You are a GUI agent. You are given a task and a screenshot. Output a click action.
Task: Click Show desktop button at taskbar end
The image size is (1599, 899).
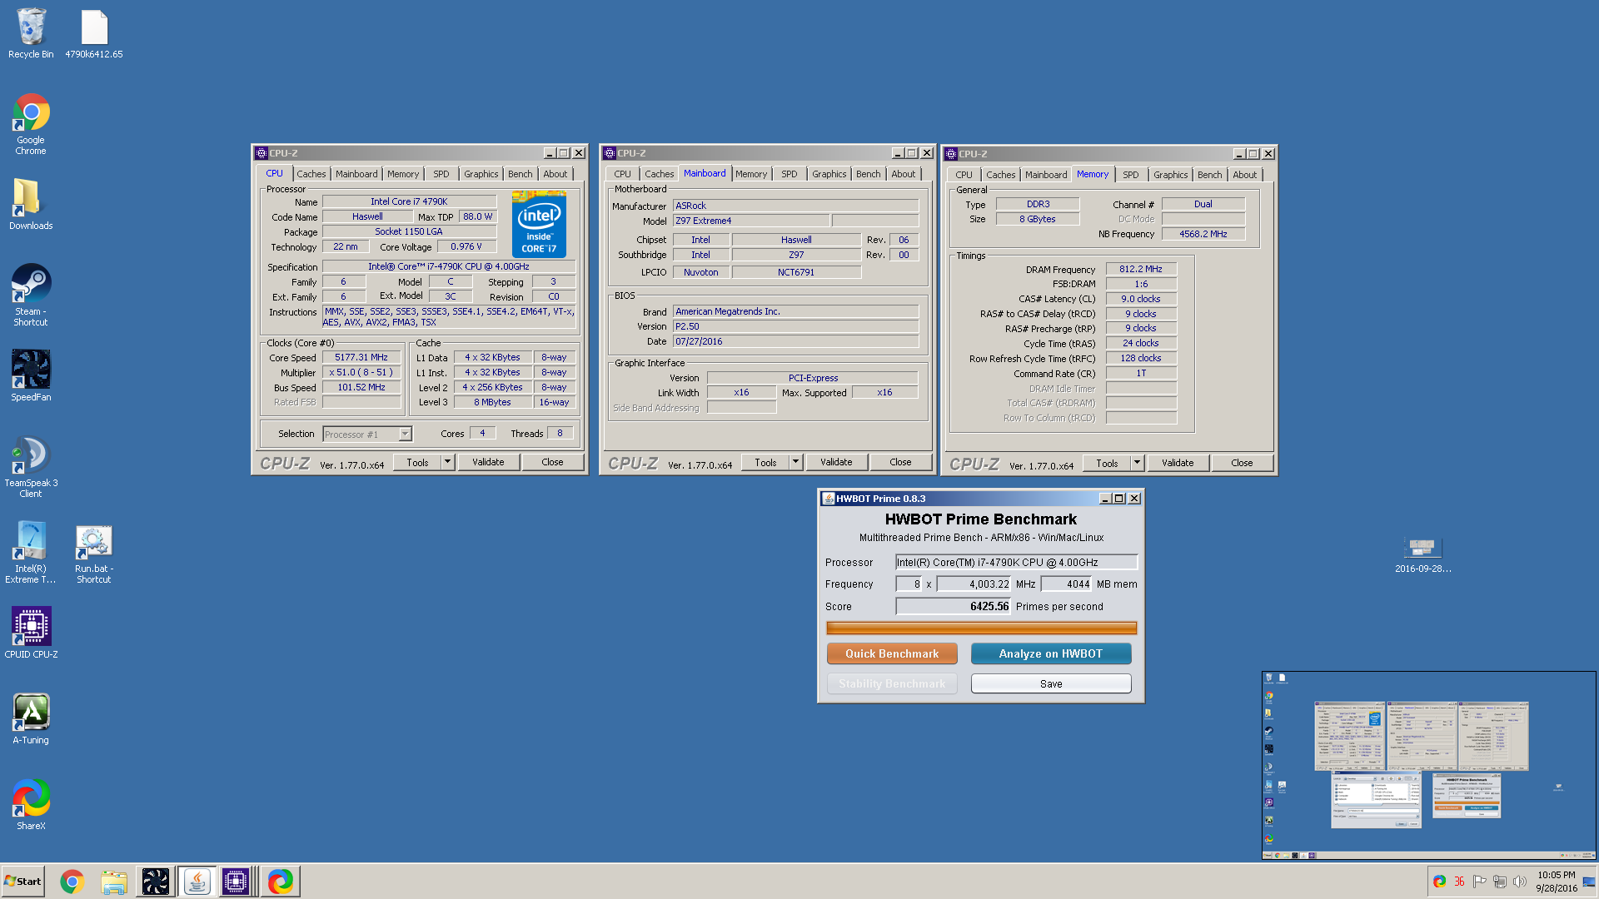coord(1589,882)
